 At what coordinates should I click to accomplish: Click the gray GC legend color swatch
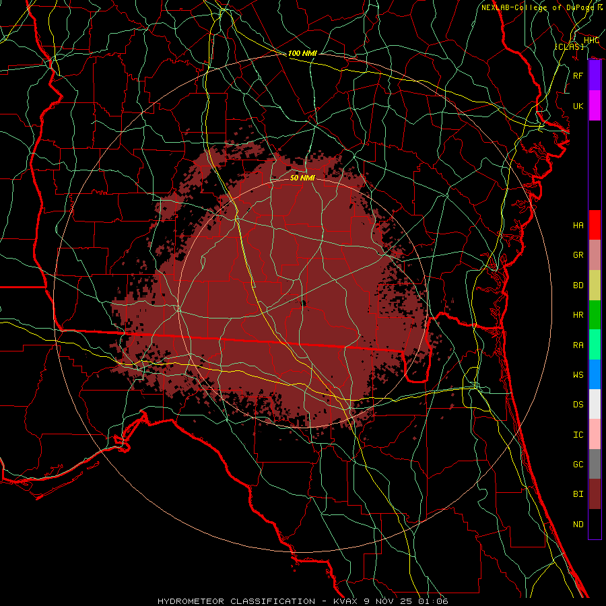pos(595,464)
